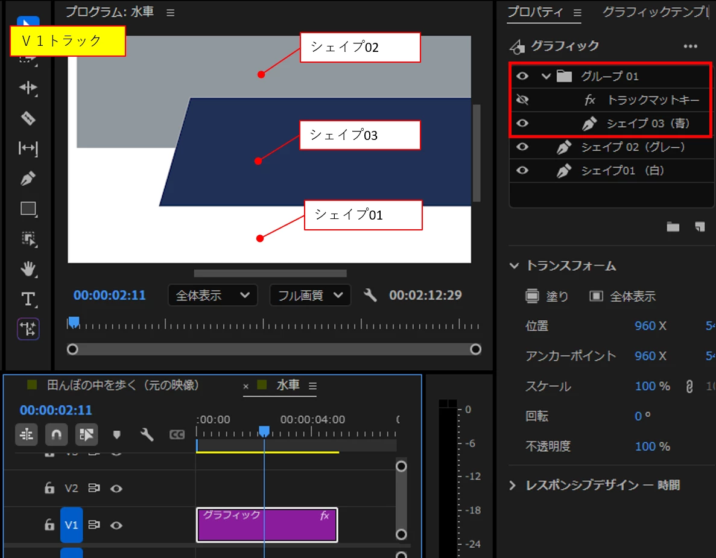Screen dimensions: 716x558
Task: Select the Pen tool in toolbar
Action: (x=28, y=179)
